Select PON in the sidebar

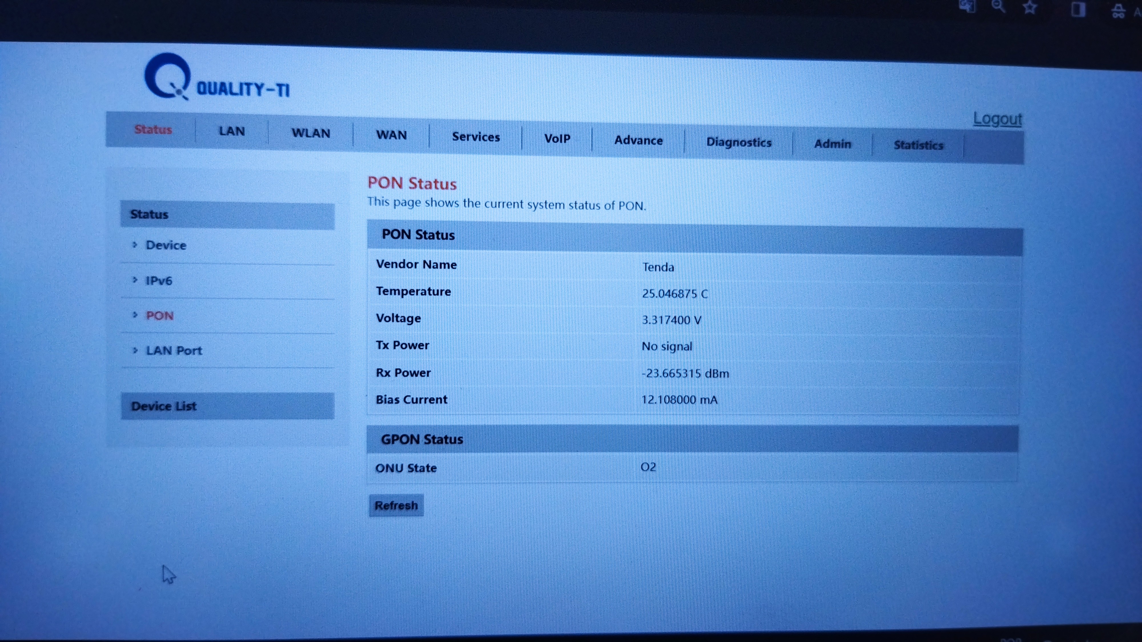tap(160, 316)
